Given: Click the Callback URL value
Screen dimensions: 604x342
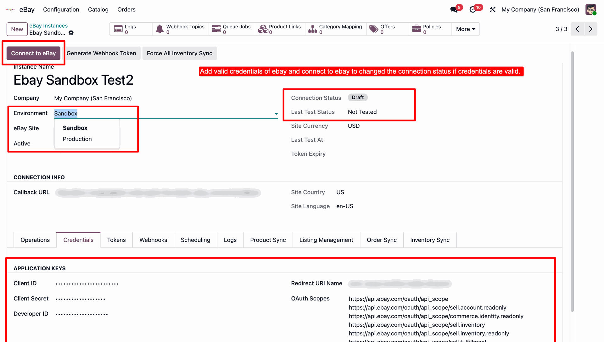Looking at the screenshot, I should tap(158, 193).
